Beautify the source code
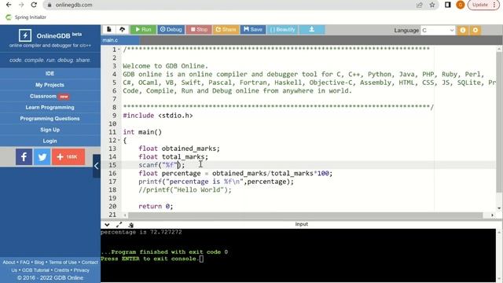503x283 pixels. 282,30
